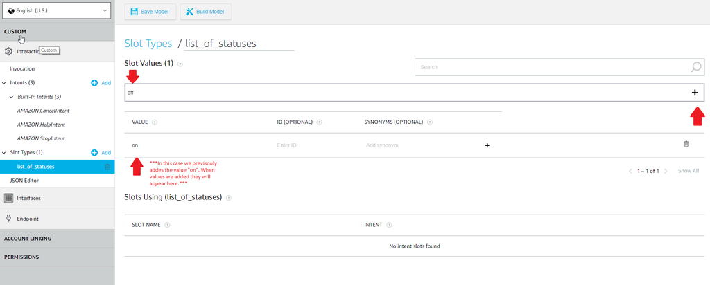Open the English (U.S.) language dropdown

pos(57,11)
